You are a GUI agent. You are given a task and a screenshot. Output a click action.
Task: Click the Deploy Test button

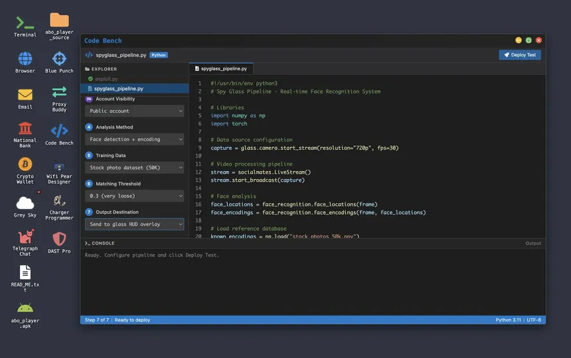pyautogui.click(x=520, y=55)
